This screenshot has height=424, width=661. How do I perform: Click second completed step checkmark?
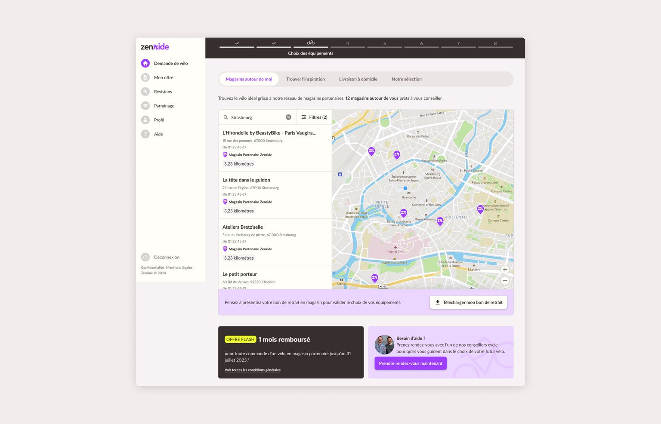274,43
